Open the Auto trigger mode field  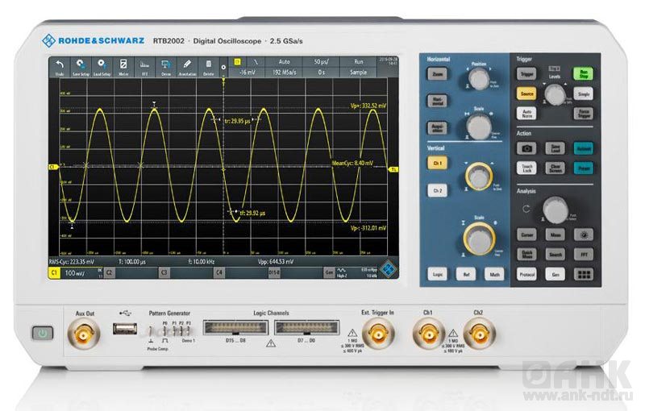click(283, 61)
